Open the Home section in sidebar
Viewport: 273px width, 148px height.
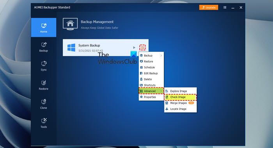(x=44, y=28)
